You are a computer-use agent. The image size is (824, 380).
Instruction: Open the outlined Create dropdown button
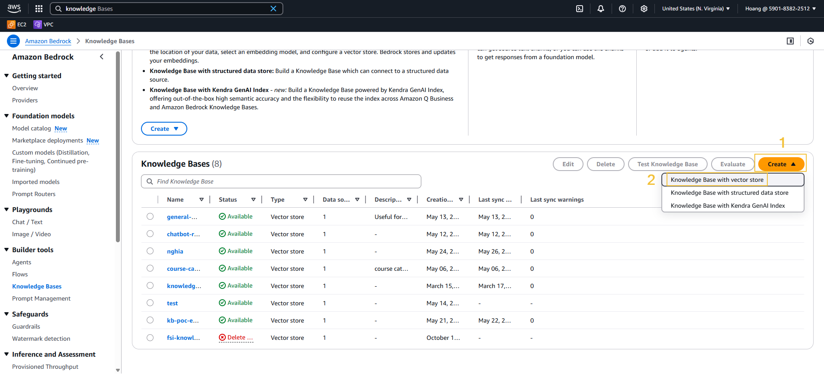[x=164, y=129]
